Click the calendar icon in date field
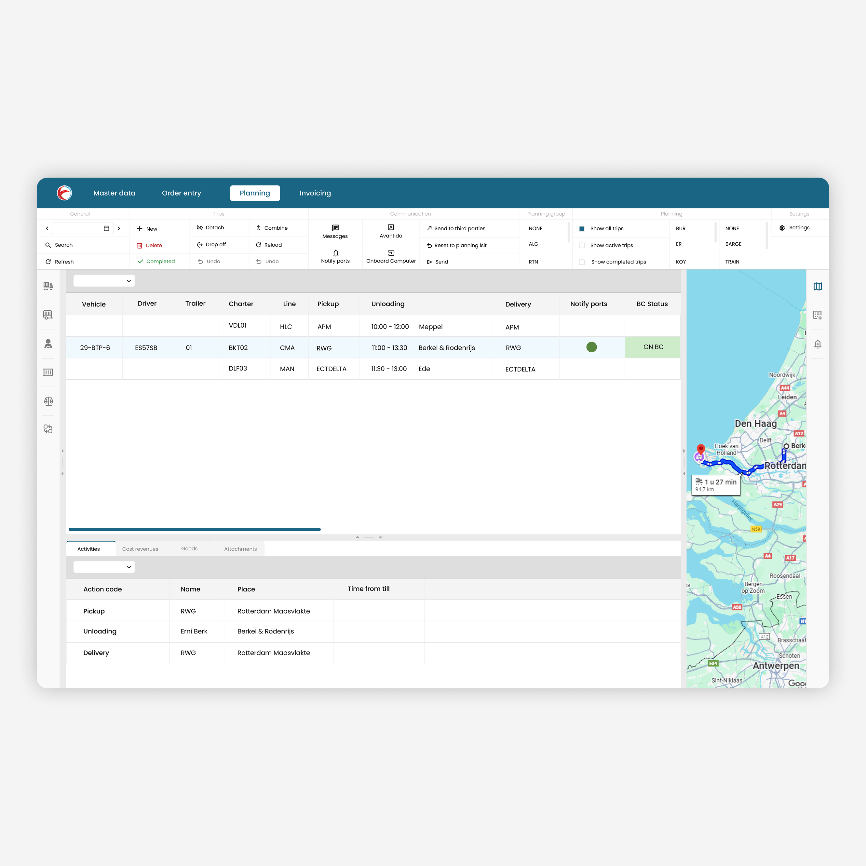Screen dimensions: 866x866 pos(106,228)
